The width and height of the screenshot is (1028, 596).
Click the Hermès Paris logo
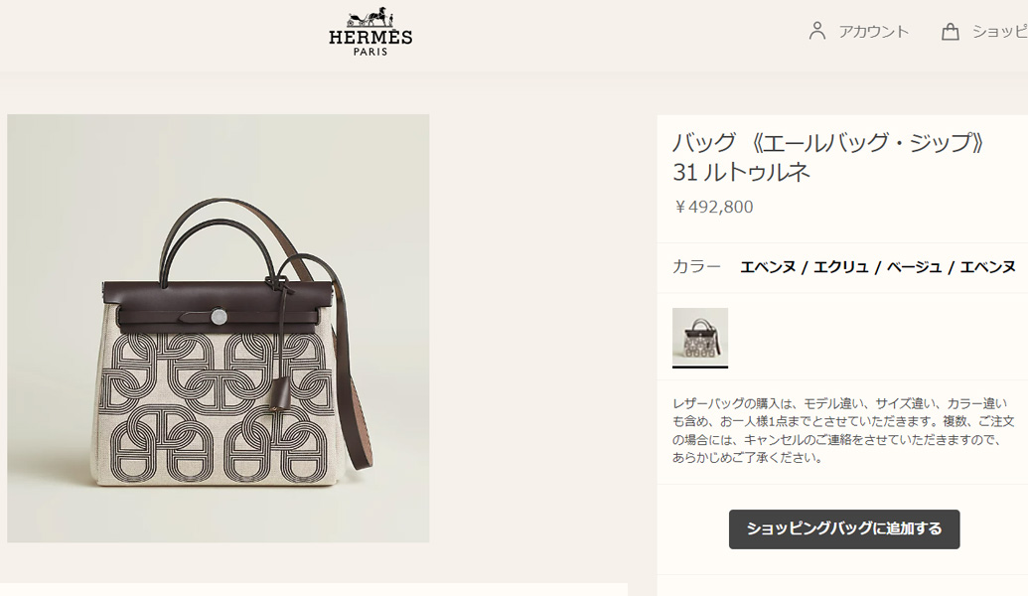click(370, 32)
